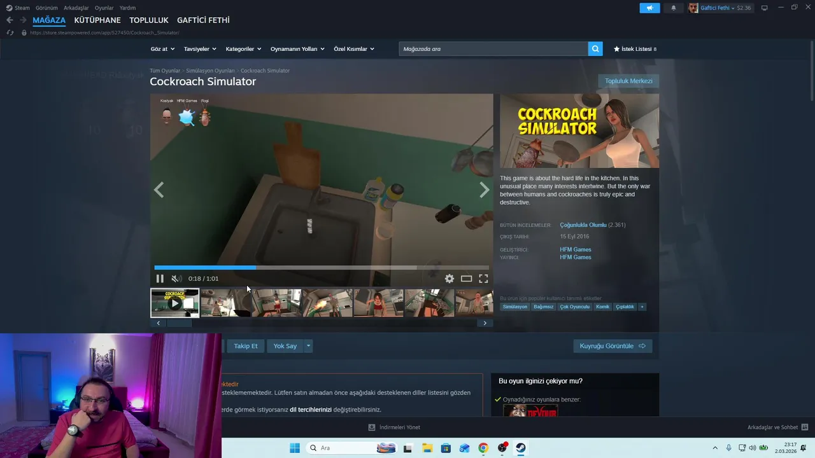Open Microsoft Store from taskbar
This screenshot has width=815, height=458.
[x=446, y=448]
